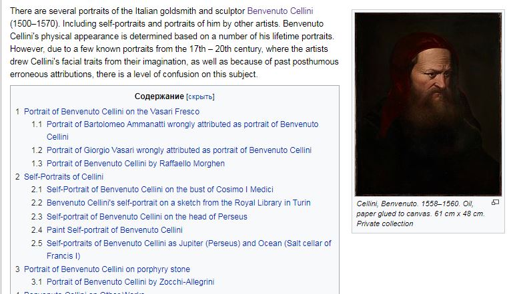The height and width of the screenshot is (294, 511).
Task: Open Portrait by Zocchi-Allegrini subsection
Action: [x=130, y=282]
